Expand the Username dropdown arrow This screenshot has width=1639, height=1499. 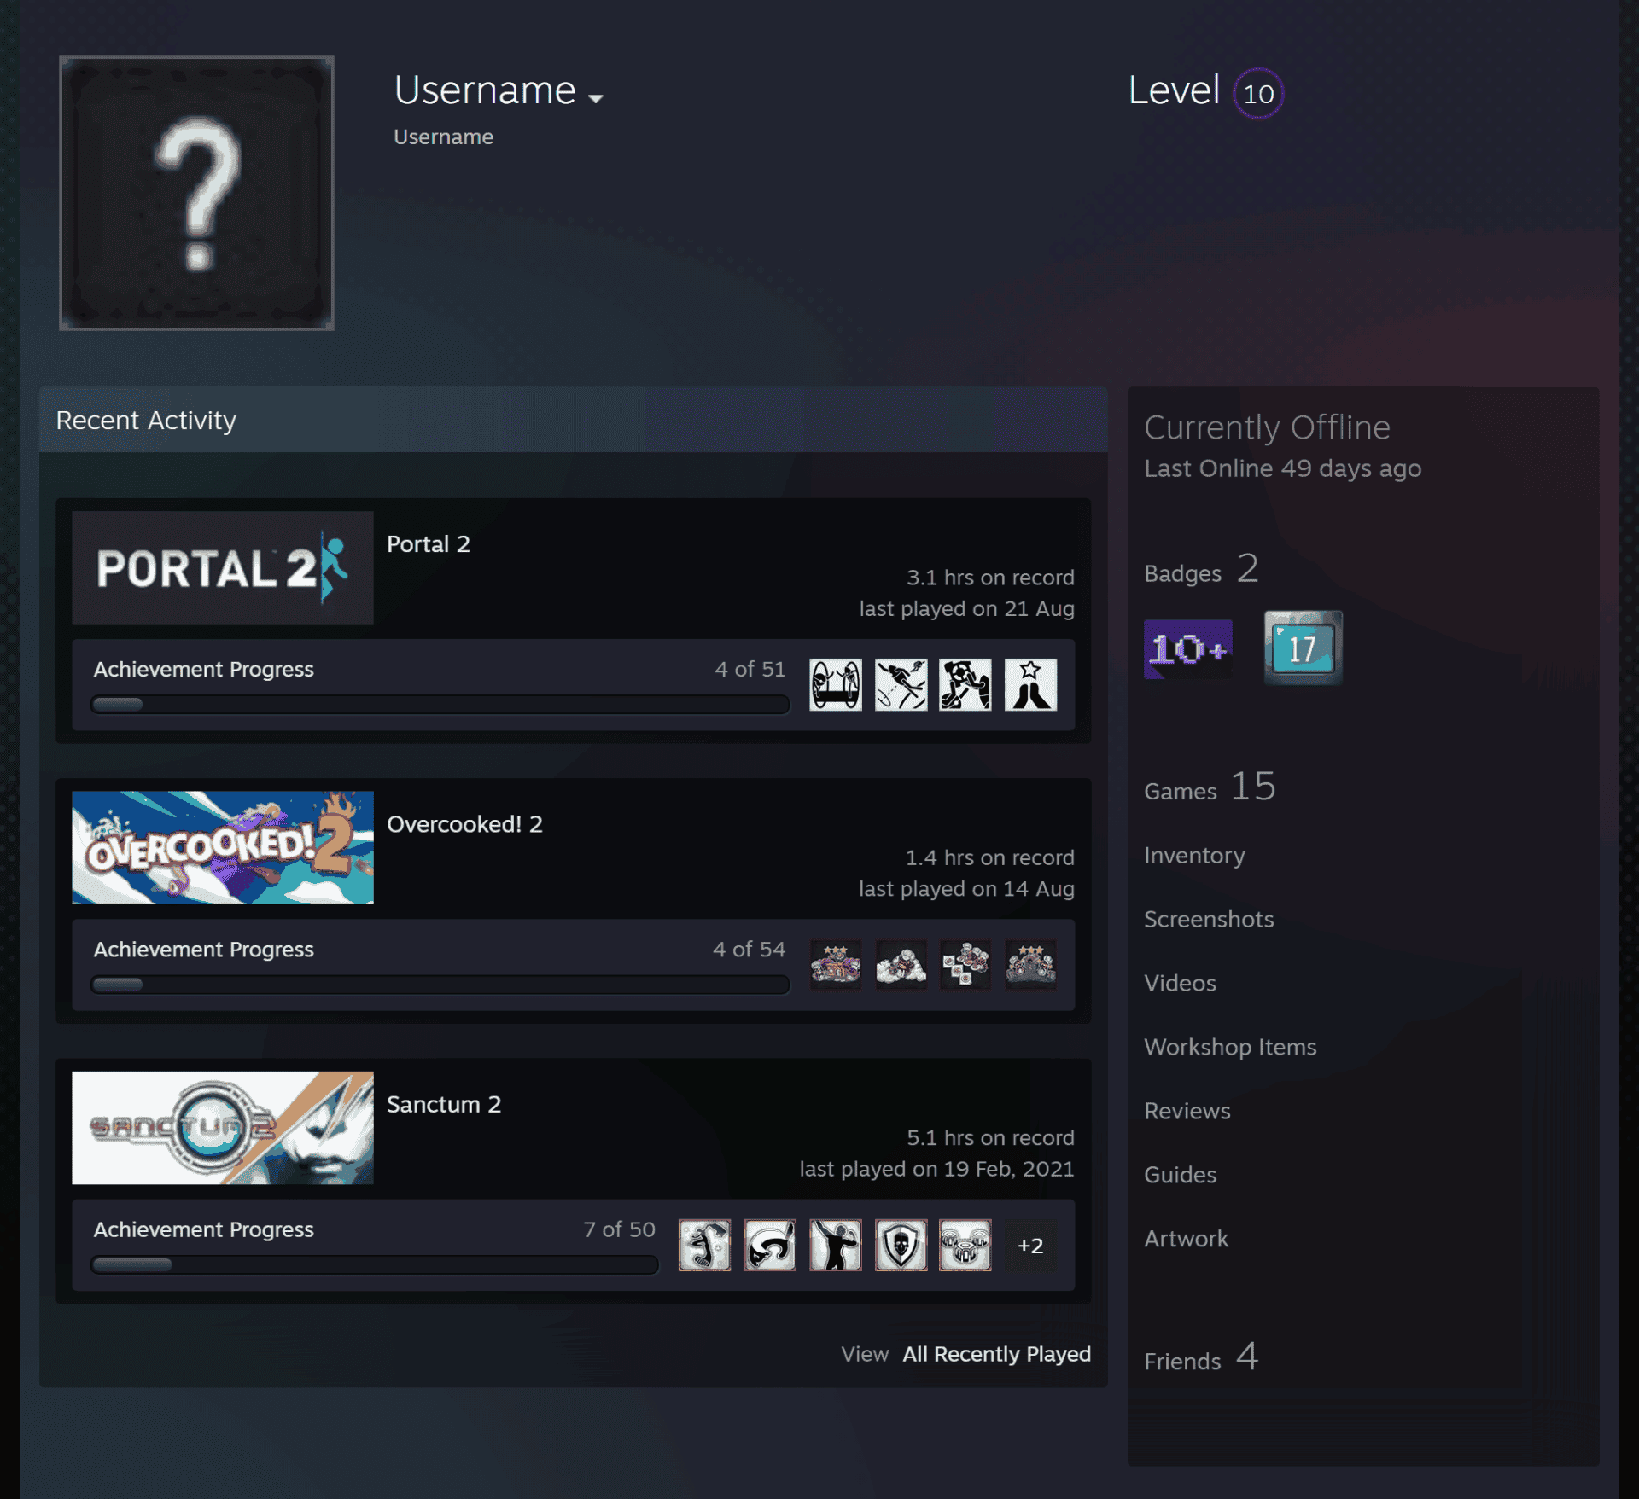(596, 98)
